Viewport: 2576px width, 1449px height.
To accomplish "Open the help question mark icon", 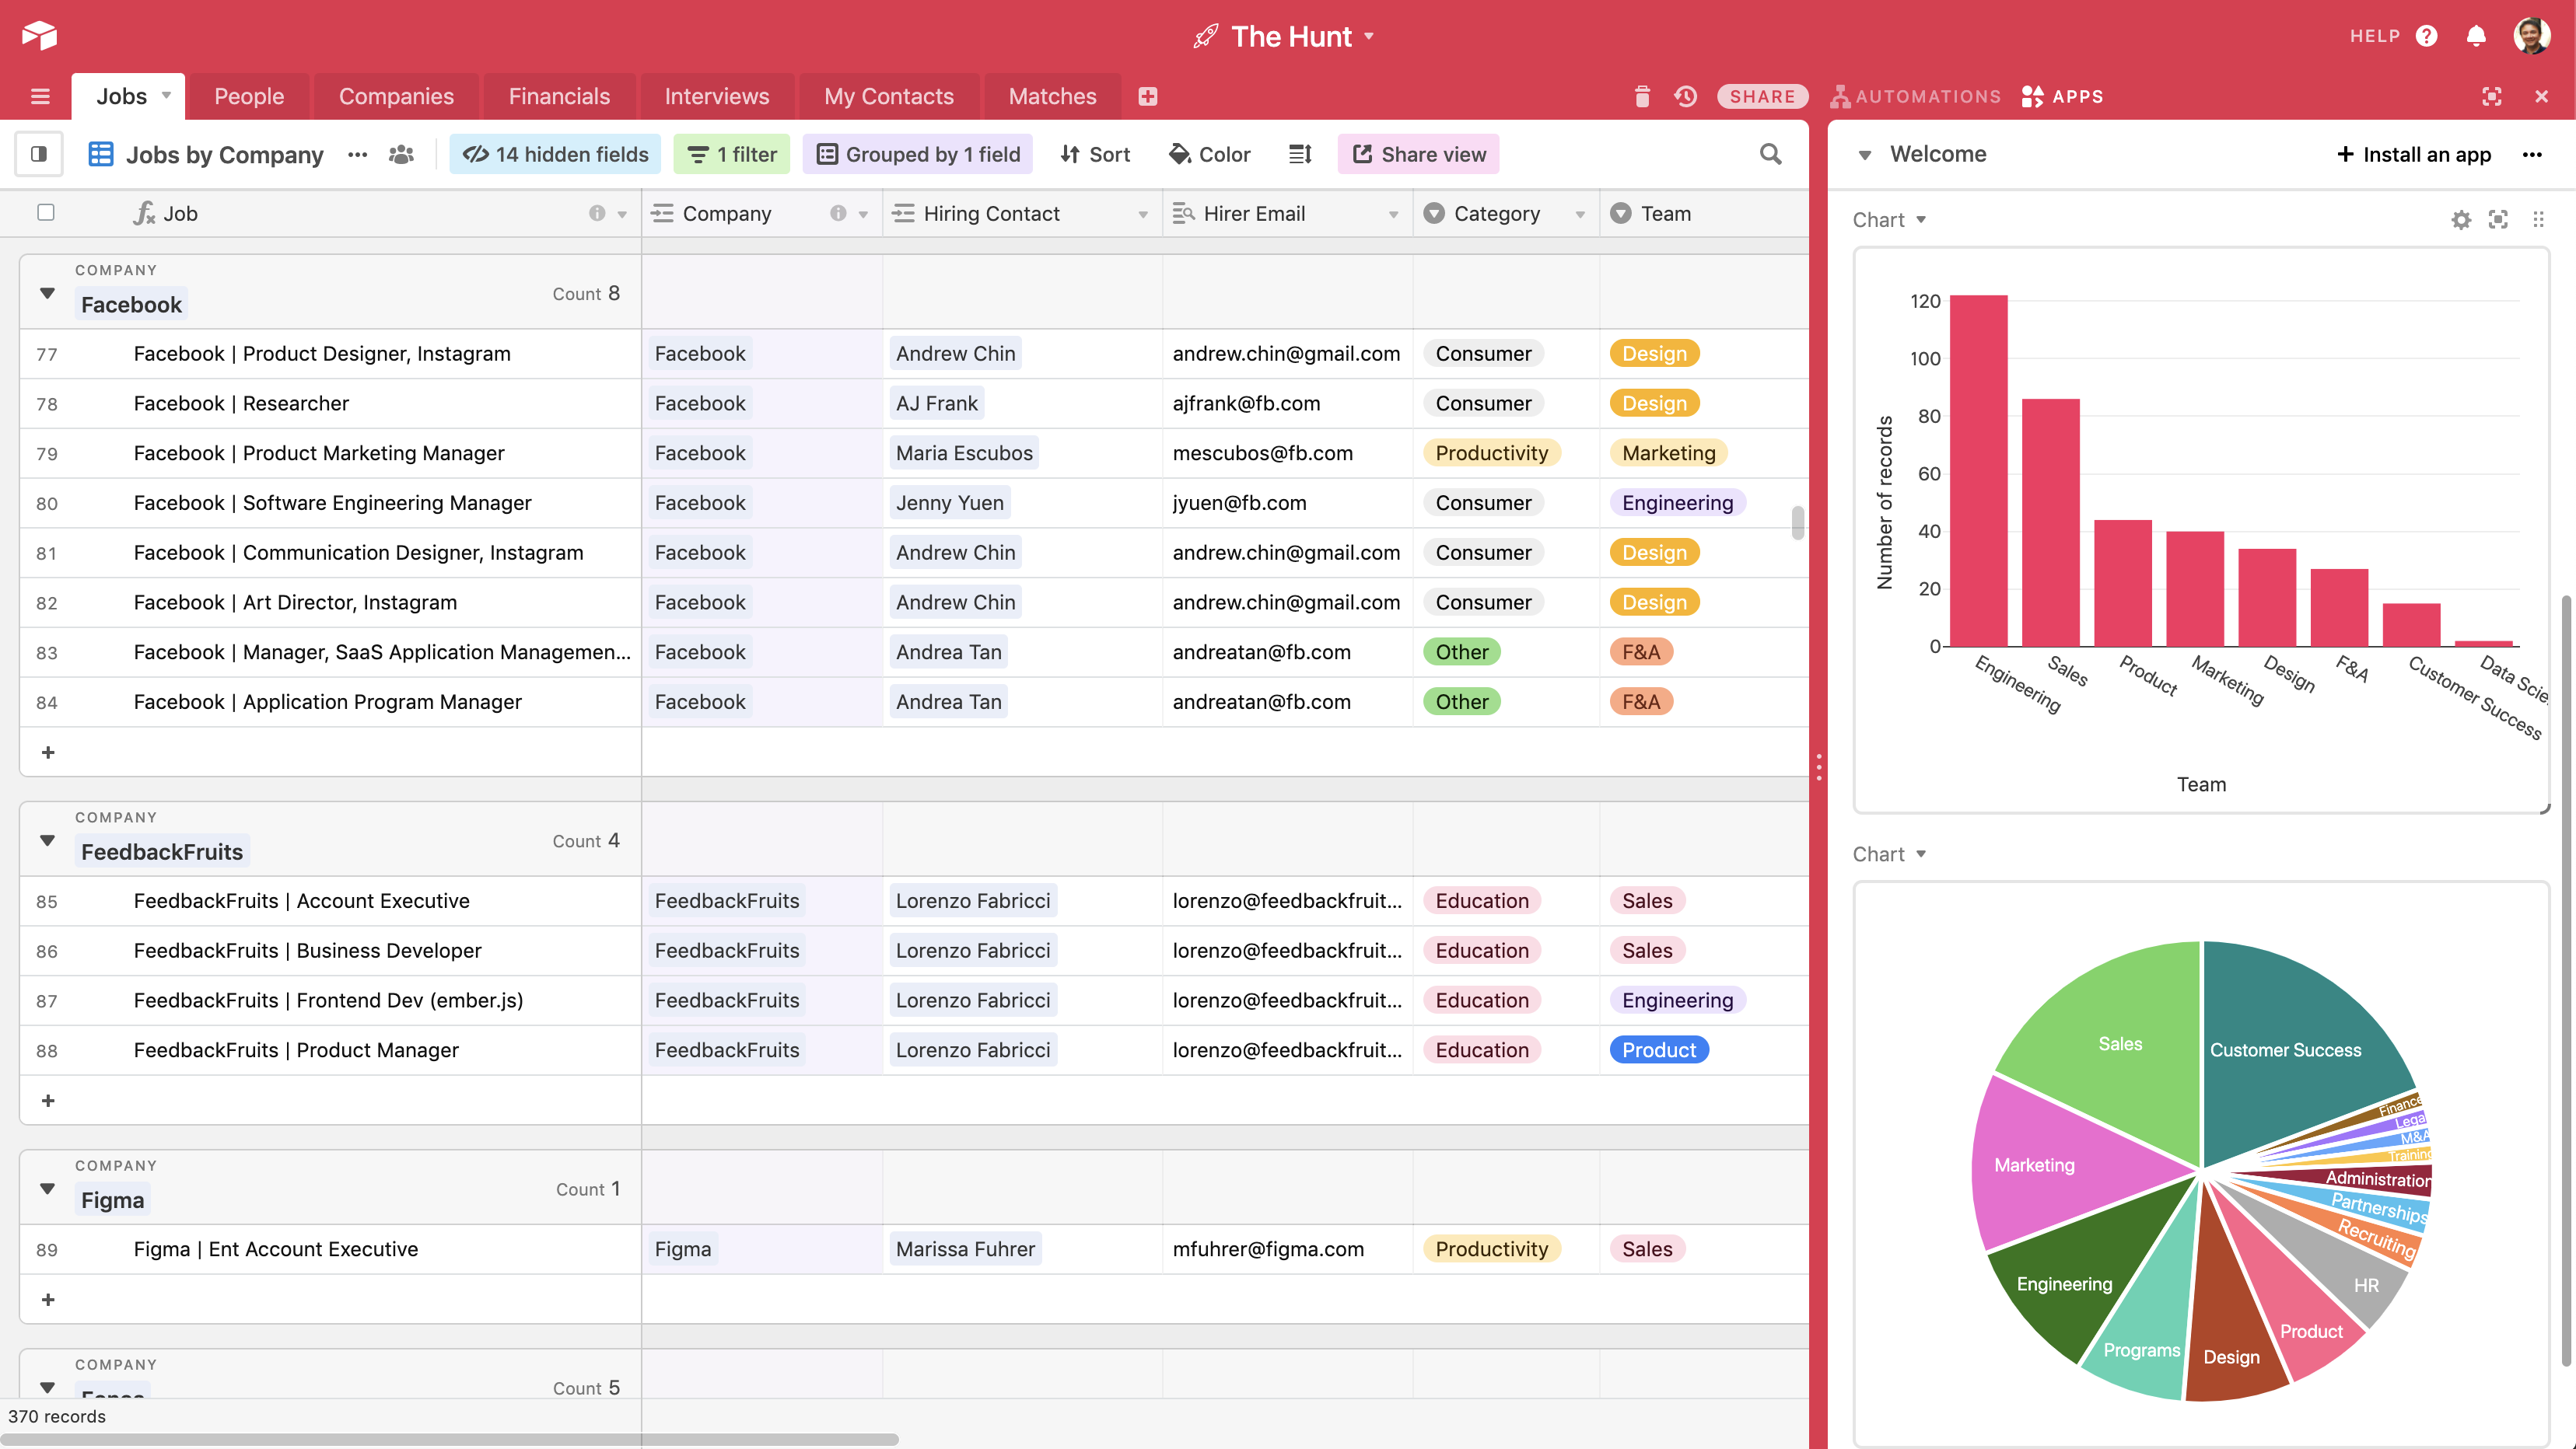I will [x=2427, y=36].
